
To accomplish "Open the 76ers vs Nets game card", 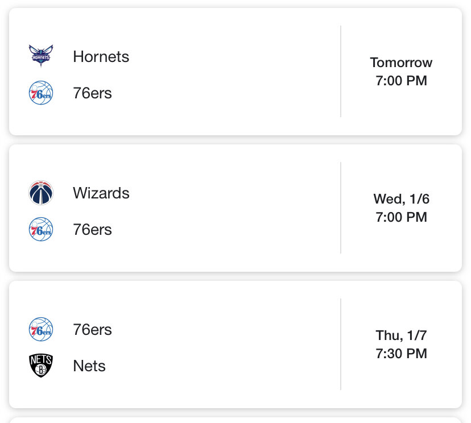I will (228, 345).
